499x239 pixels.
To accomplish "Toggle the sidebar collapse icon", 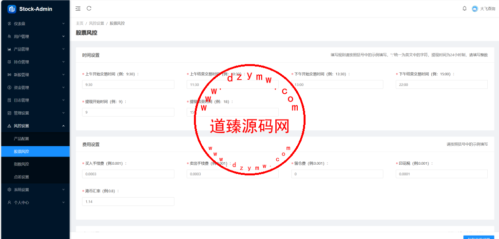I will (78, 9).
